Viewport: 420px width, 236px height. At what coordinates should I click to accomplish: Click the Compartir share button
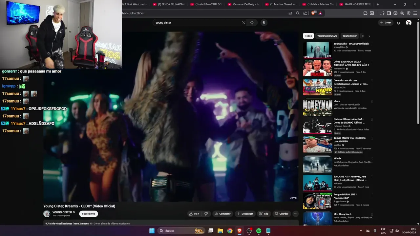pos(222,214)
